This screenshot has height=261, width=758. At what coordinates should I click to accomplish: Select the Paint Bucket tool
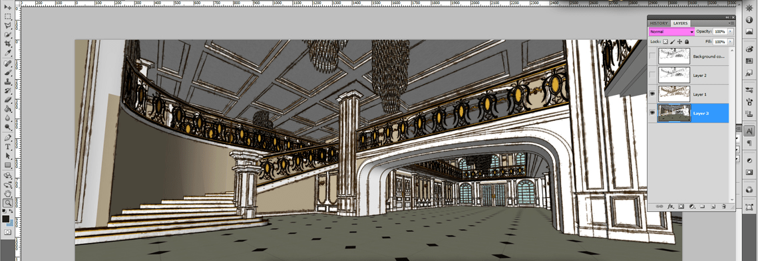(8, 108)
